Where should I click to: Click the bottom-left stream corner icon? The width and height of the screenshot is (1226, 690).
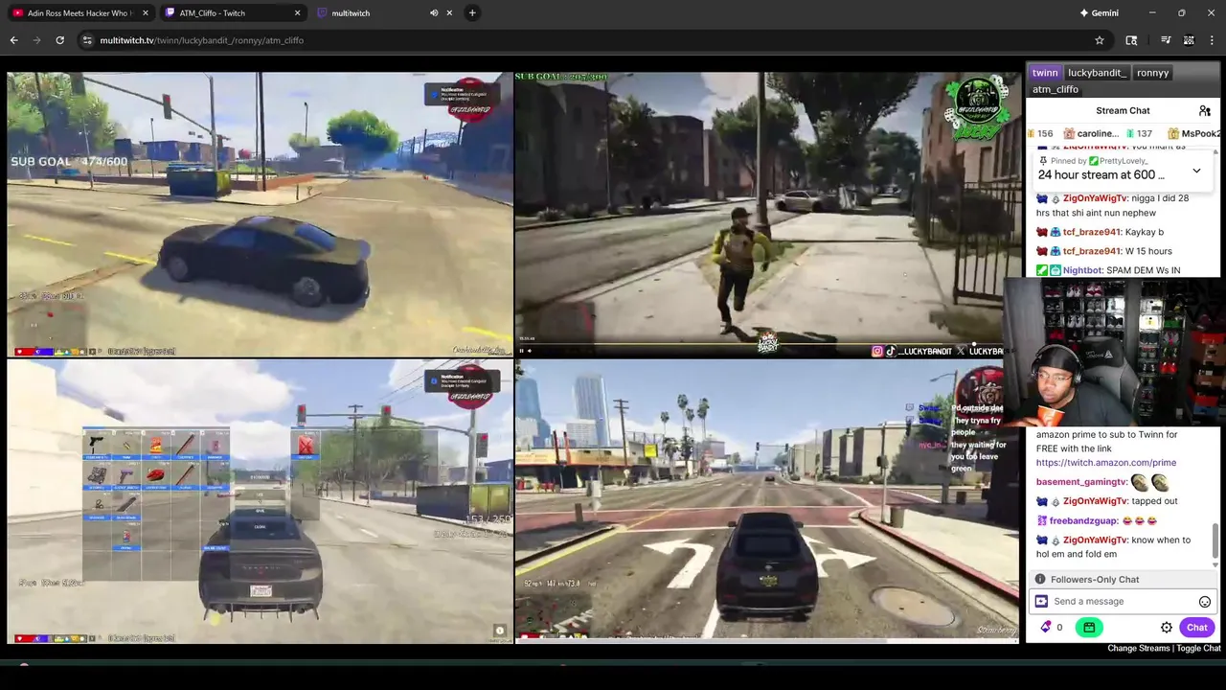pyautogui.click(x=499, y=631)
